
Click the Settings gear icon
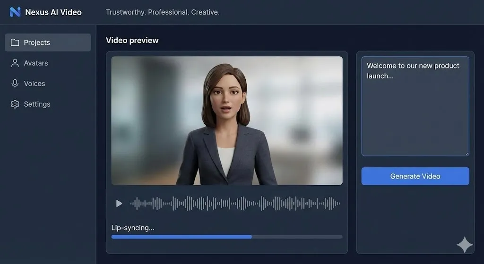[x=15, y=104]
